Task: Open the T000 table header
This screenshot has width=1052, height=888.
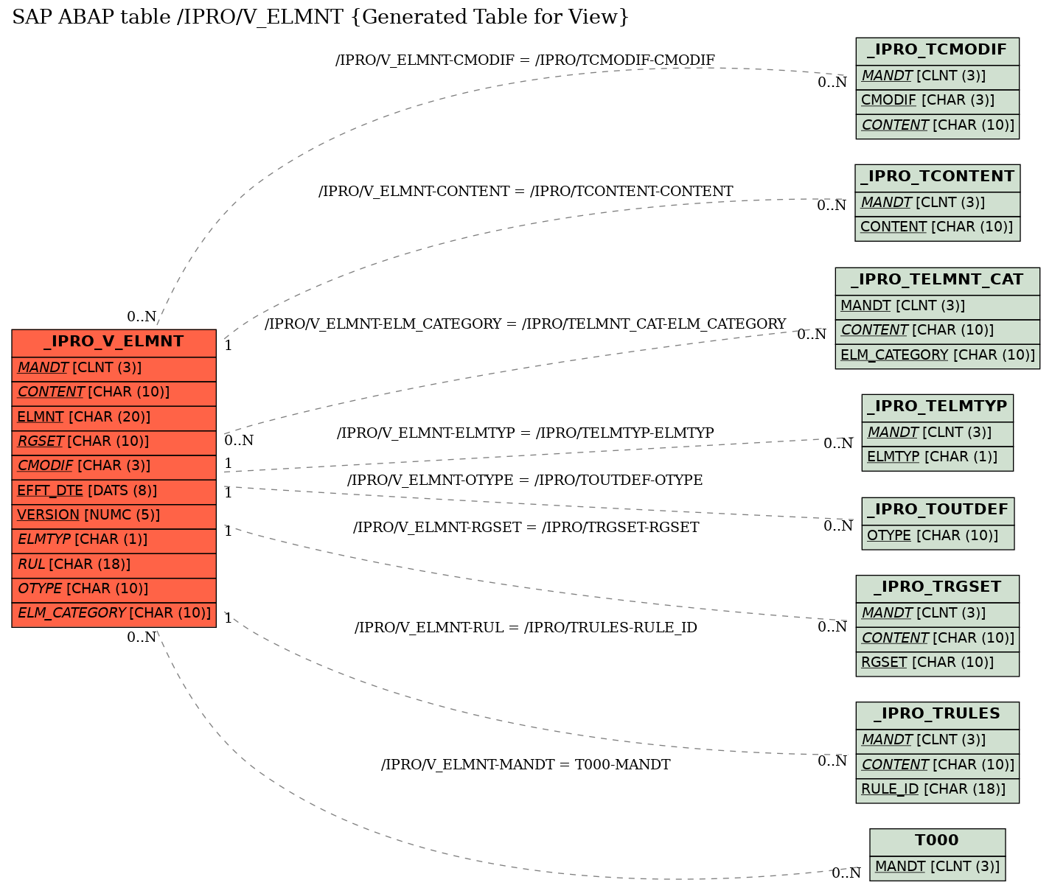Action: coord(938,842)
